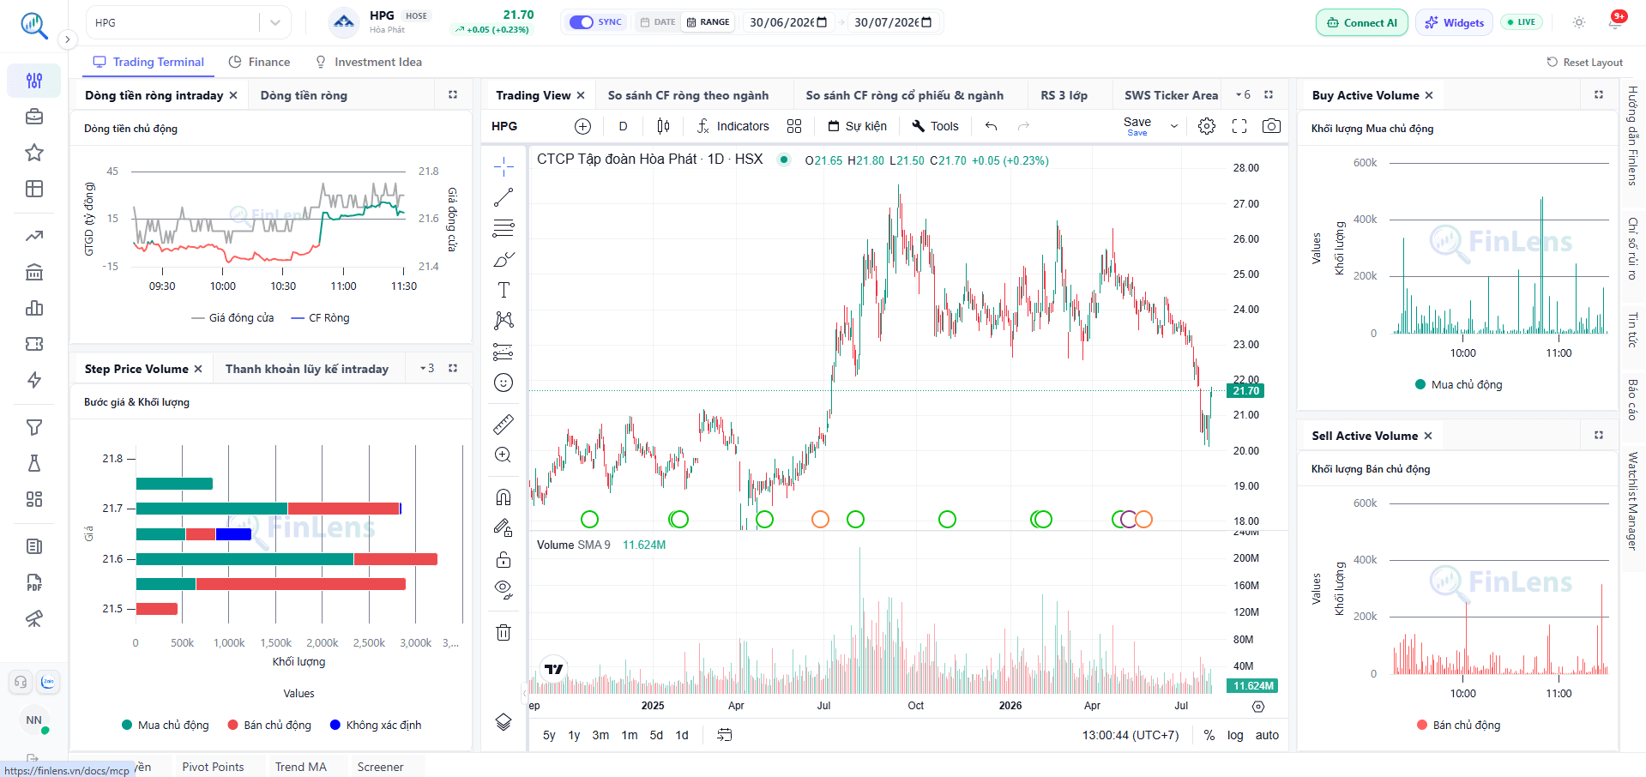Image resolution: width=1646 pixels, height=777 pixels.
Task: Open the emoji icons tool
Action: pos(503,382)
